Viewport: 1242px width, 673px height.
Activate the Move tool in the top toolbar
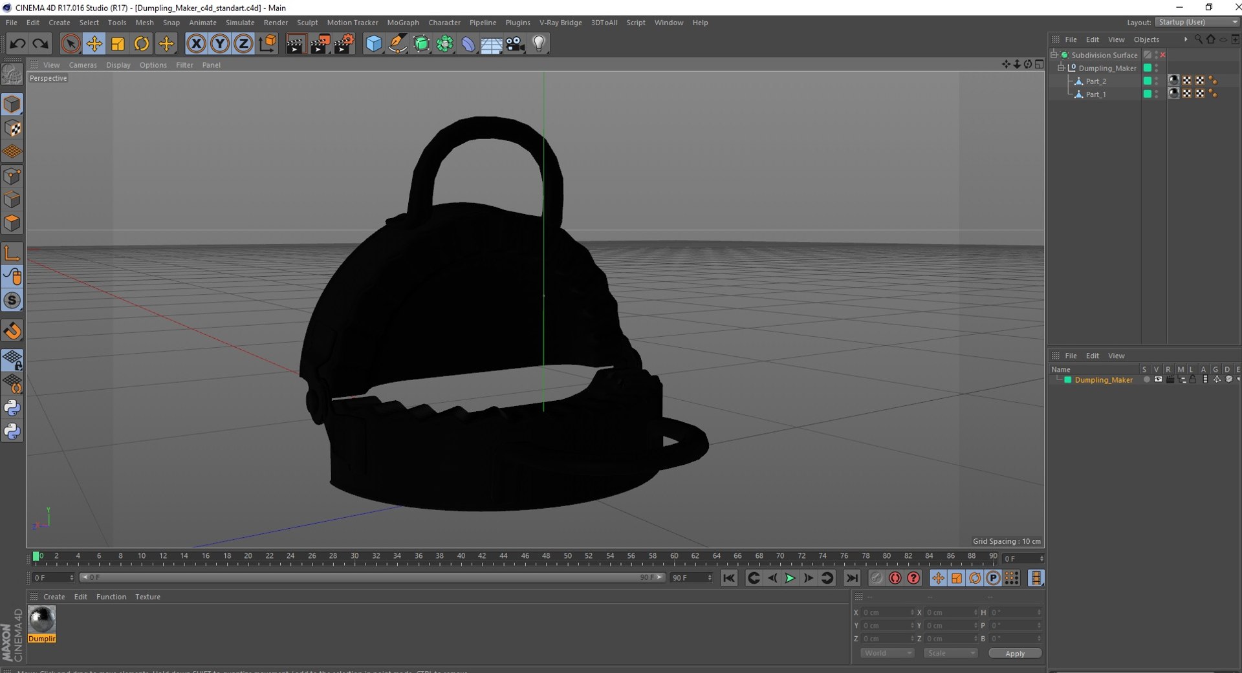pos(94,44)
